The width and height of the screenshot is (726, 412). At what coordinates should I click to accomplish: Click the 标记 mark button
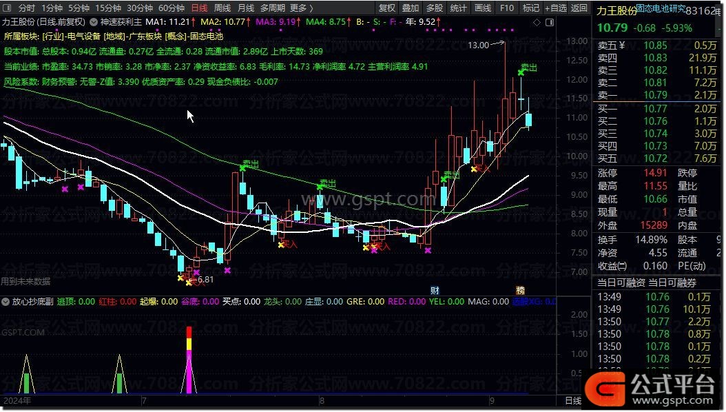pyautogui.click(x=530, y=8)
